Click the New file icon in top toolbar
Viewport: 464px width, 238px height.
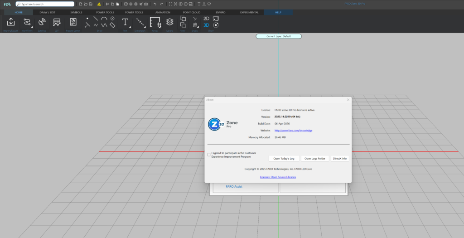(81, 4)
